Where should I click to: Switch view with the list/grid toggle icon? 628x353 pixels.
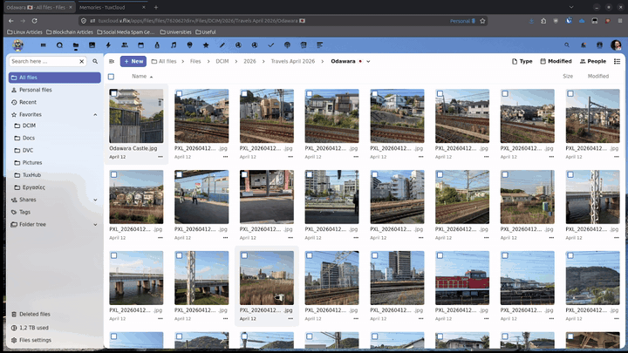coord(617,61)
